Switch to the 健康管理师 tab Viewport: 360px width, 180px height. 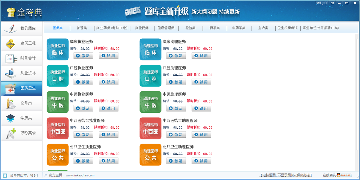(x=166, y=28)
